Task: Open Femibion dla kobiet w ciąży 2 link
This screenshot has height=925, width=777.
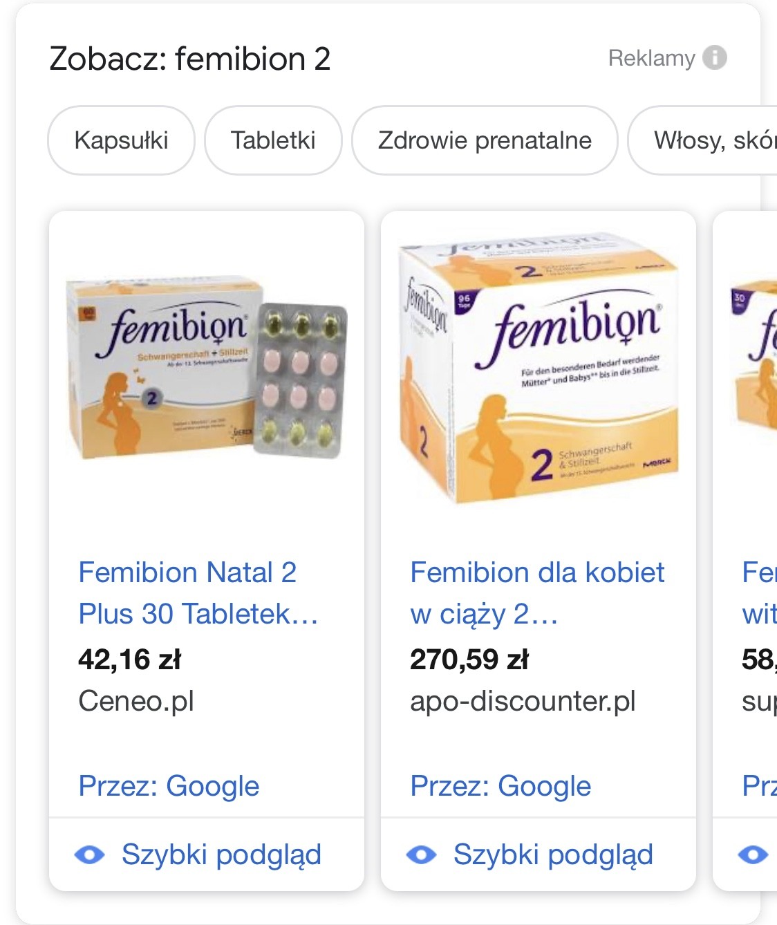Action: tap(537, 593)
